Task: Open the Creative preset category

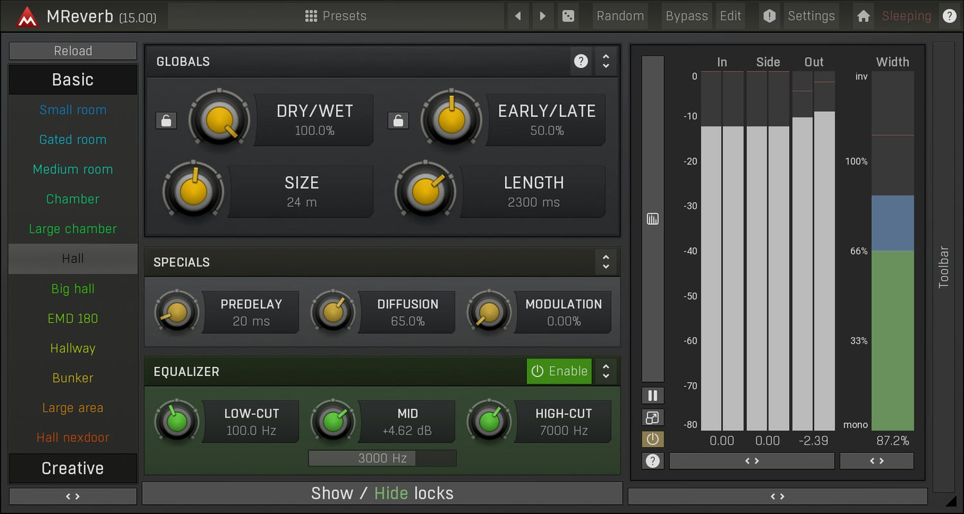Action: point(73,468)
